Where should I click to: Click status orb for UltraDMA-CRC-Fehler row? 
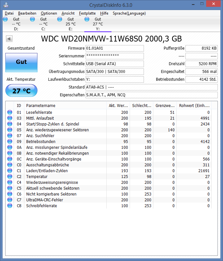tap(10, 200)
